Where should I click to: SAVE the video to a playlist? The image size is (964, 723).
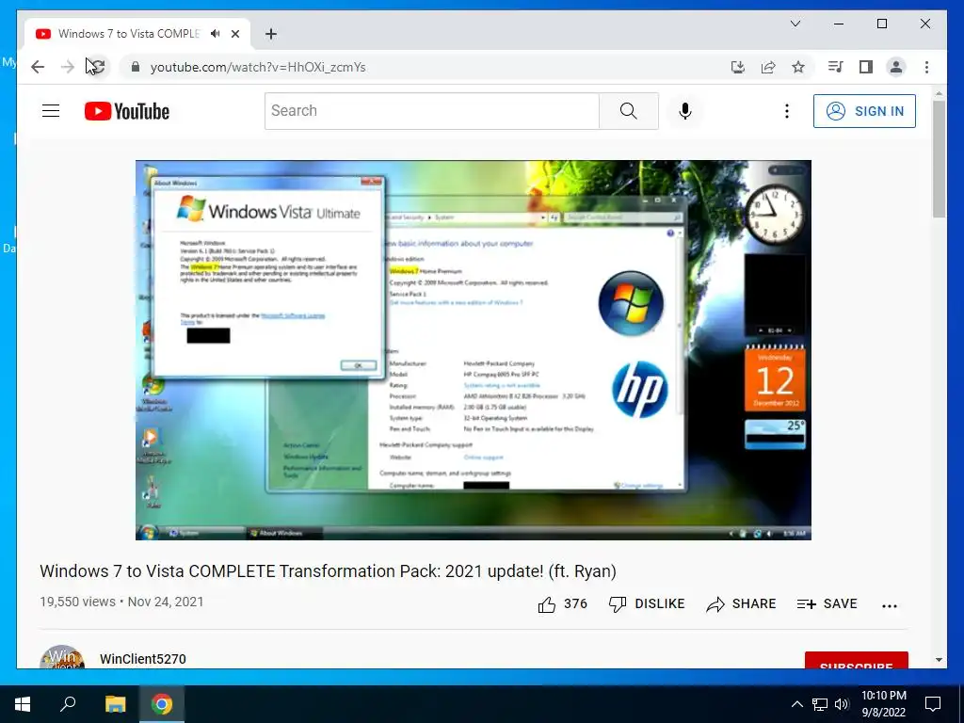pos(827,604)
